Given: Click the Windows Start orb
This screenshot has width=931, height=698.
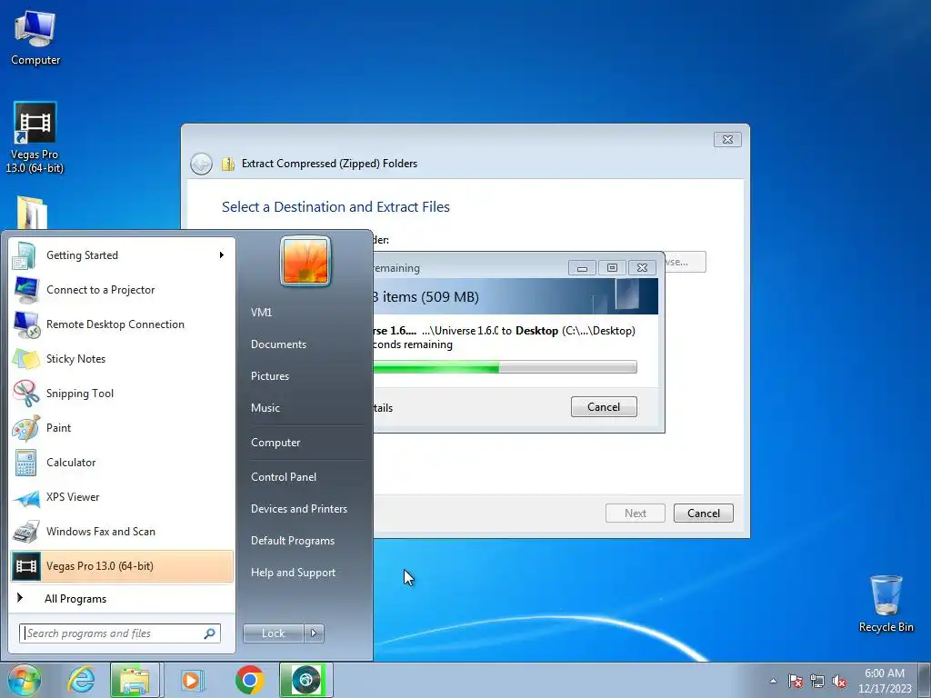Looking at the screenshot, I should pos(24,680).
